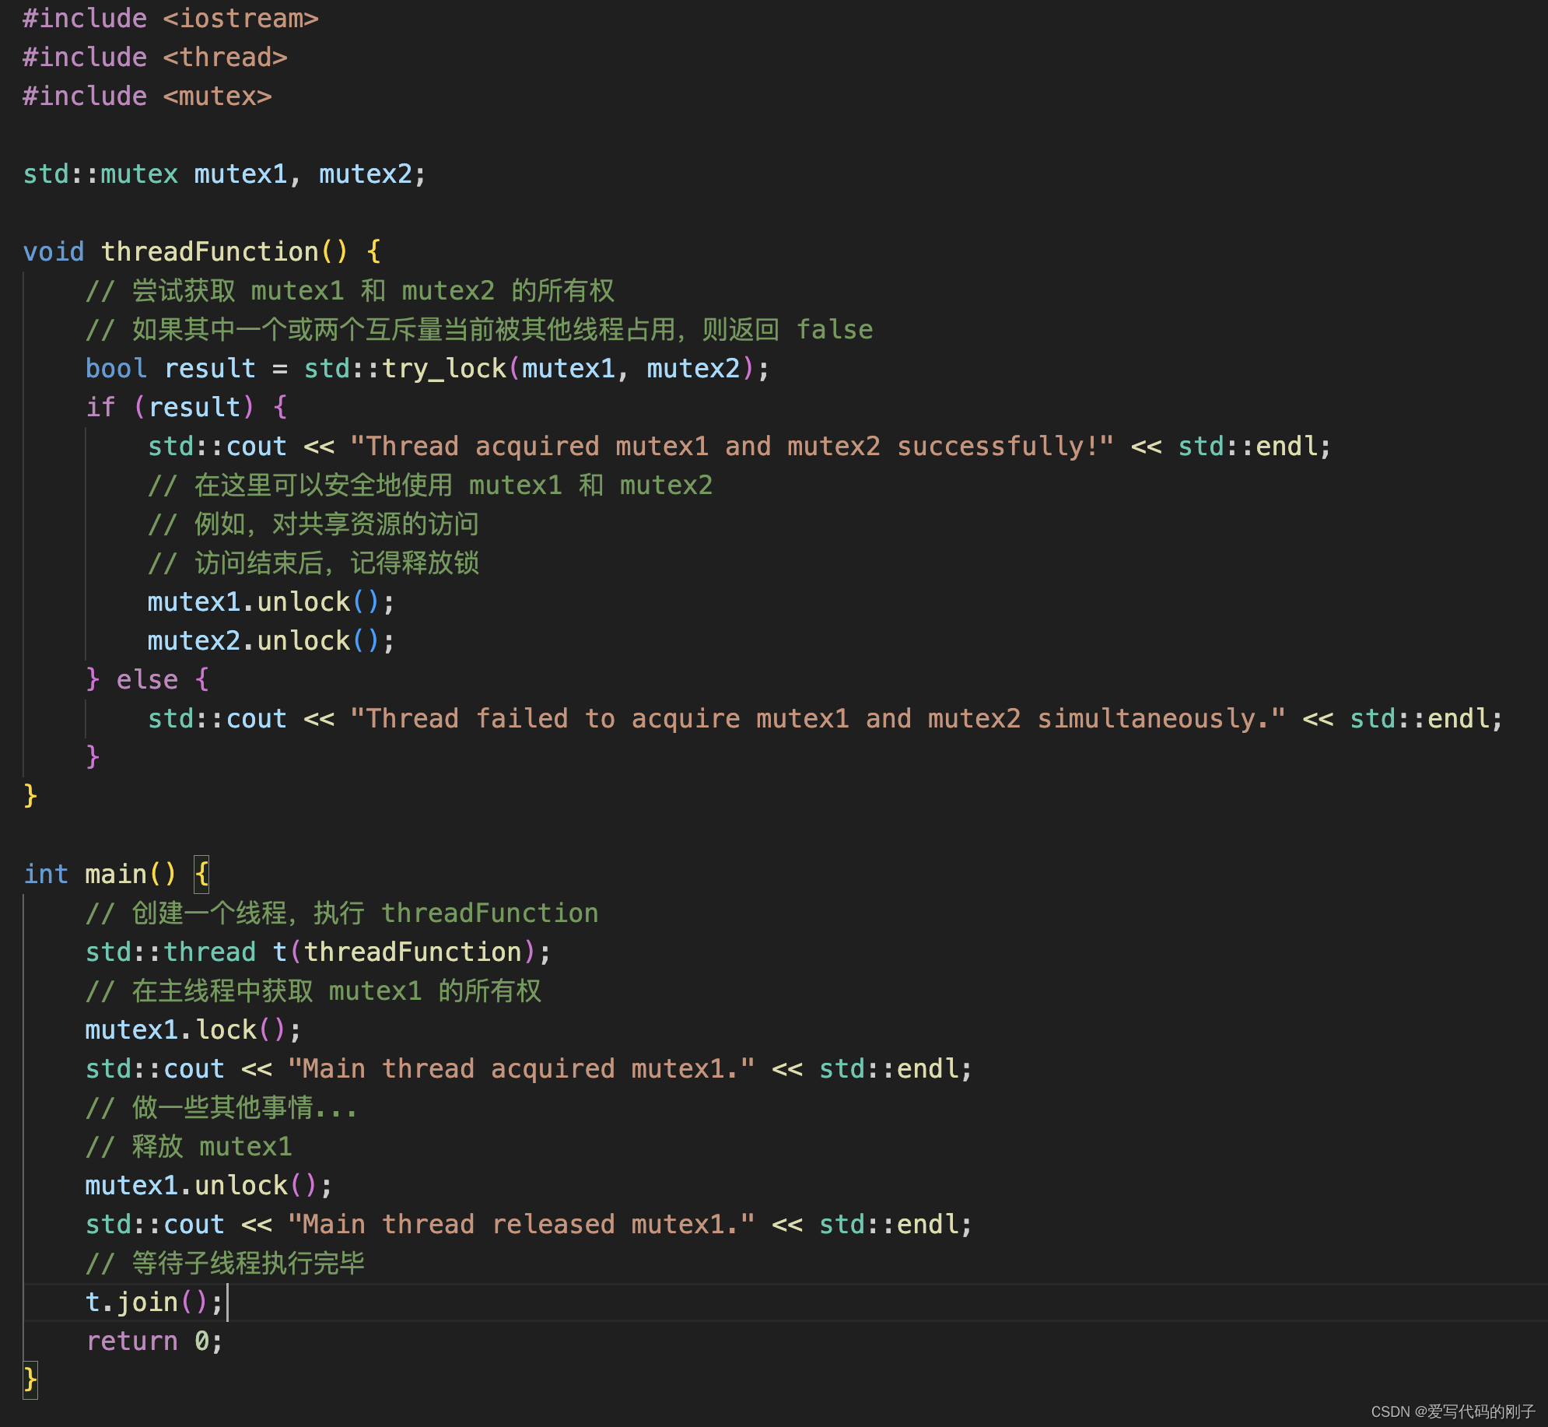Image resolution: width=1548 pixels, height=1427 pixels.
Task: Click the 't.join();' line
Action: [x=155, y=1303]
